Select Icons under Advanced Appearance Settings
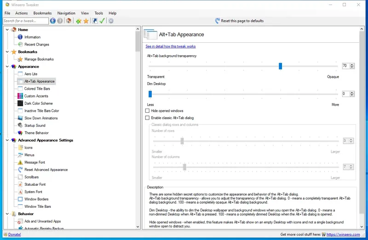 29,148
